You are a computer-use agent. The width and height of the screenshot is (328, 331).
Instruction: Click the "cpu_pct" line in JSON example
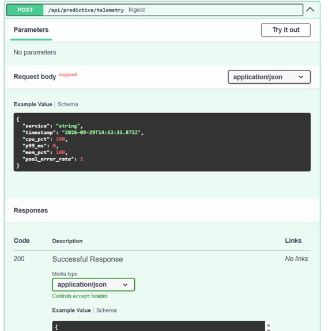click(x=45, y=139)
